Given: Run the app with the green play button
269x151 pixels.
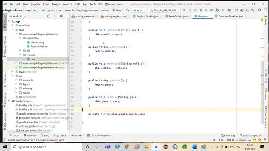Looking at the screenshot, I should click(x=185, y=10).
